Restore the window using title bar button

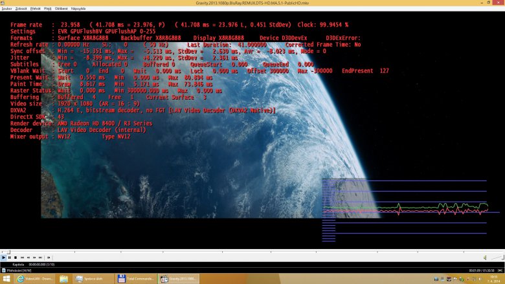click(x=489, y=3)
